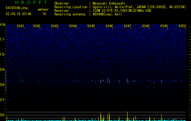Click the Receiving Location coordinates line
This screenshot has height=121, width=191.
(139, 7)
